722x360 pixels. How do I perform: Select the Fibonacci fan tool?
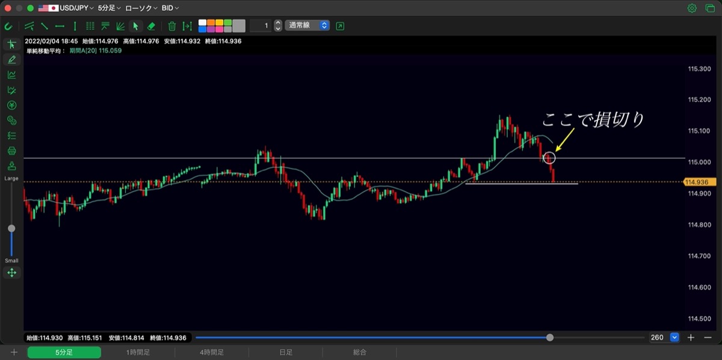[x=120, y=26]
